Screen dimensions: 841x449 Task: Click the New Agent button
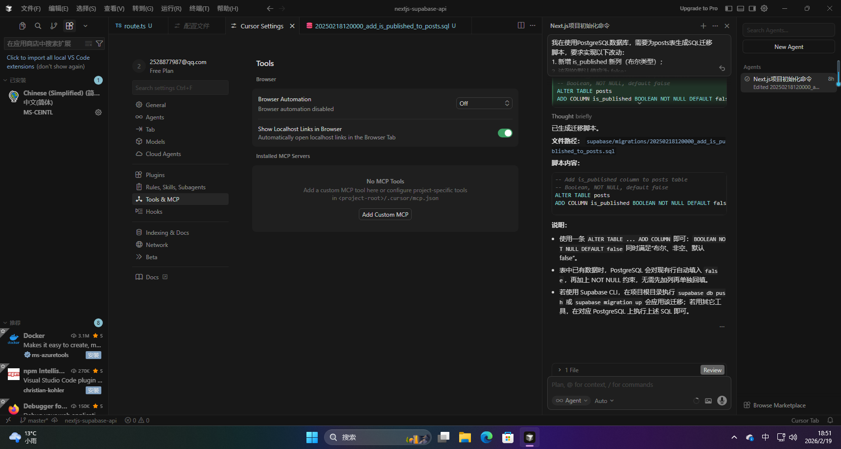pyautogui.click(x=789, y=47)
